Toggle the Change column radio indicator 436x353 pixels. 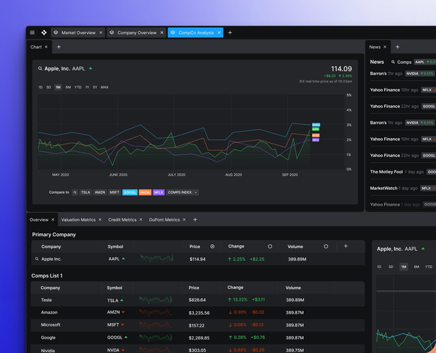point(270,246)
